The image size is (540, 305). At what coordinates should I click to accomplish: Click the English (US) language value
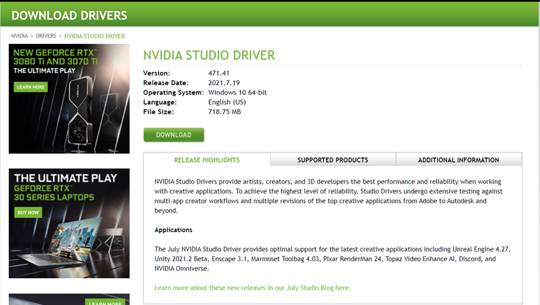click(x=227, y=102)
